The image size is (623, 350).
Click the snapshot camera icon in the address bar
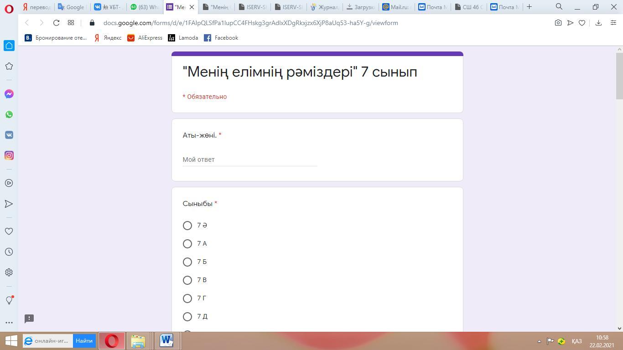pos(558,23)
